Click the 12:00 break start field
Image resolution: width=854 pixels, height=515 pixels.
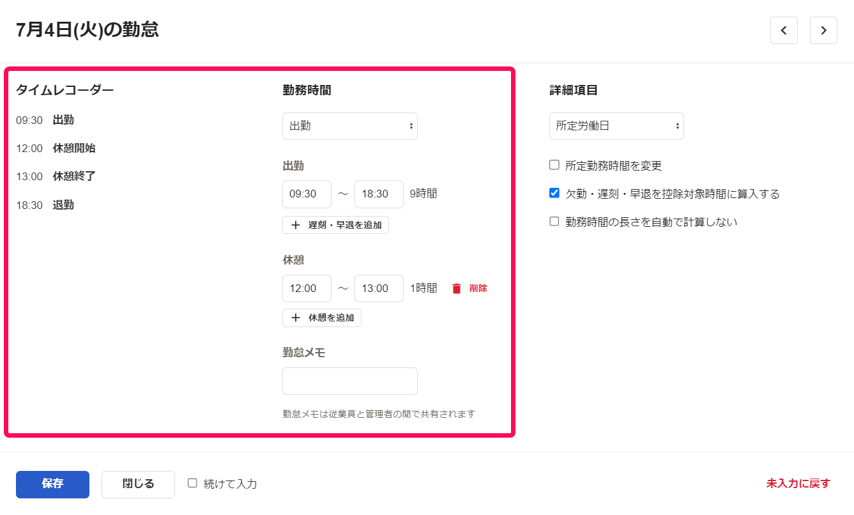click(307, 288)
